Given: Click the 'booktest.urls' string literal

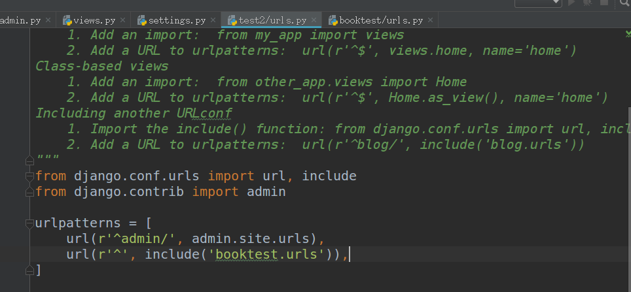Looking at the screenshot, I should click(x=267, y=255).
